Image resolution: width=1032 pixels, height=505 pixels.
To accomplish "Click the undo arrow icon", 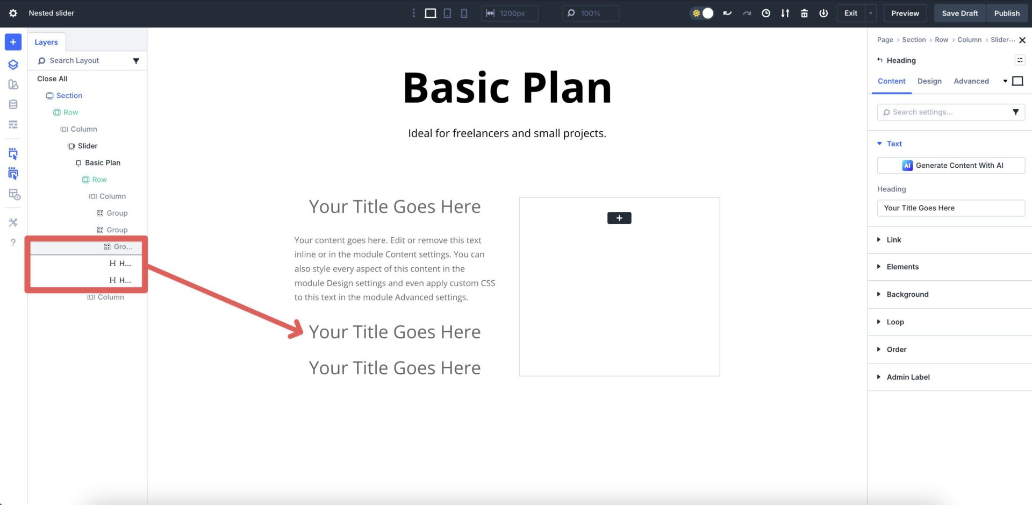I will pos(727,13).
